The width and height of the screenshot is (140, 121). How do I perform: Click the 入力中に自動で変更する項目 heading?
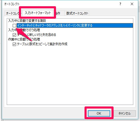pos(27,21)
